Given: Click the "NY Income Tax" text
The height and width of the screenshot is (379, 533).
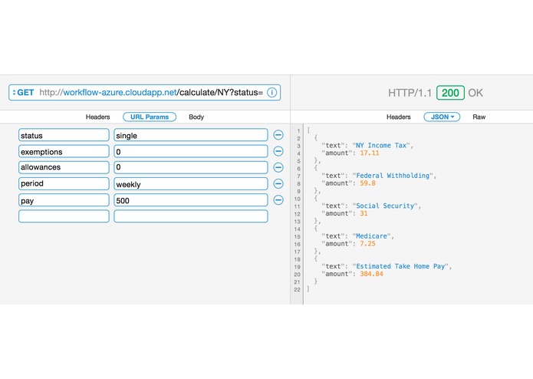Looking at the screenshot, I should (x=380, y=146).
